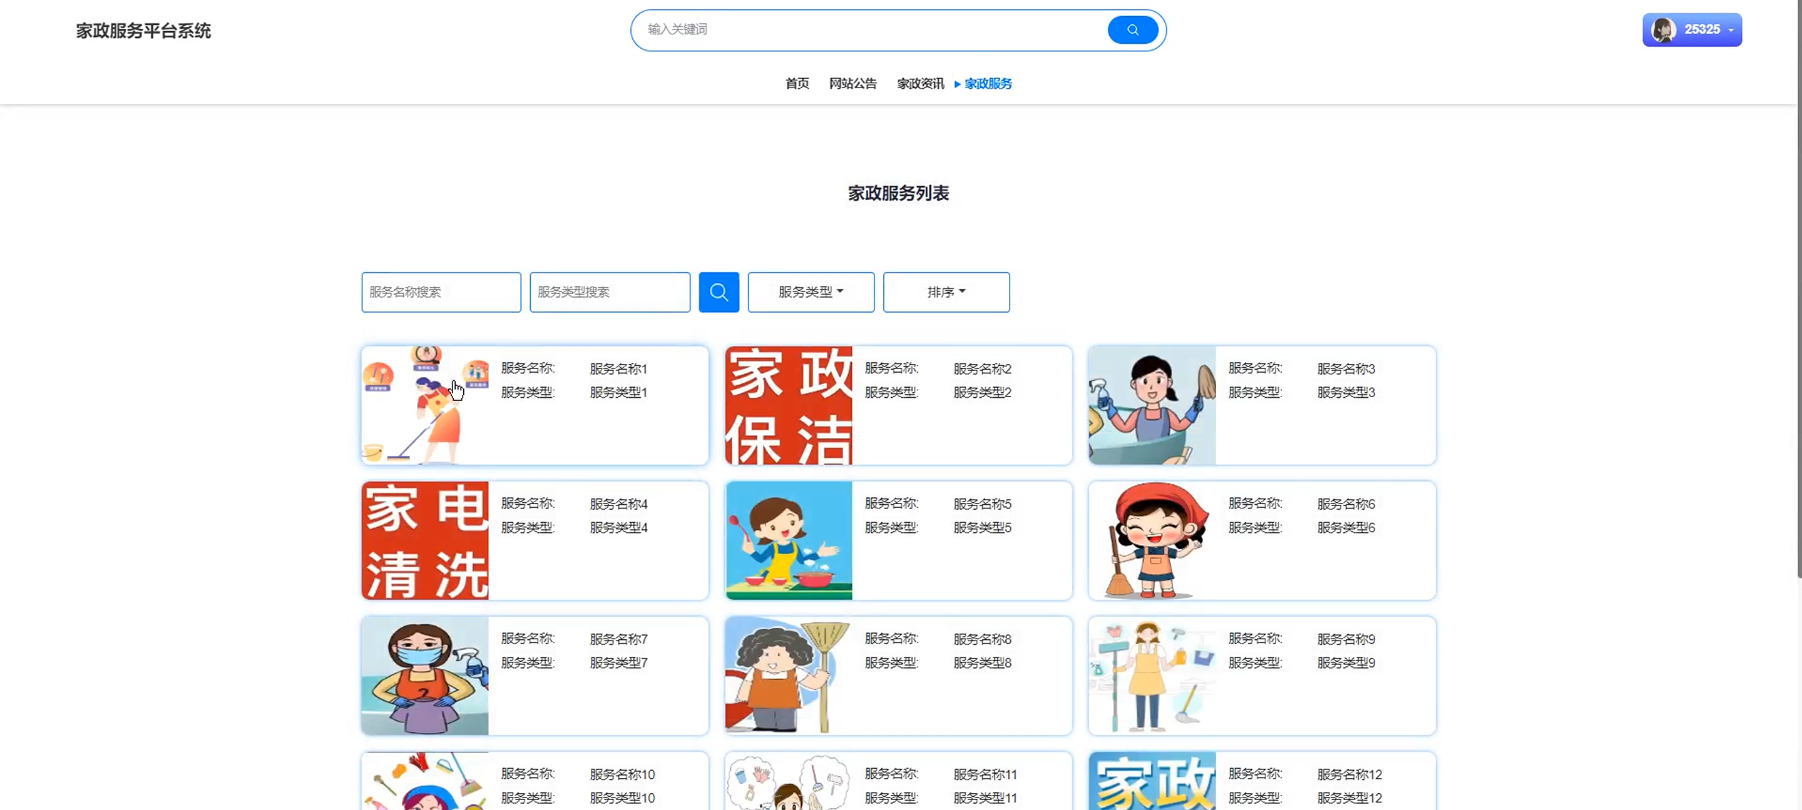The width and height of the screenshot is (1802, 810).
Task: Focus the 服务名称搜索 input field
Action: click(441, 292)
